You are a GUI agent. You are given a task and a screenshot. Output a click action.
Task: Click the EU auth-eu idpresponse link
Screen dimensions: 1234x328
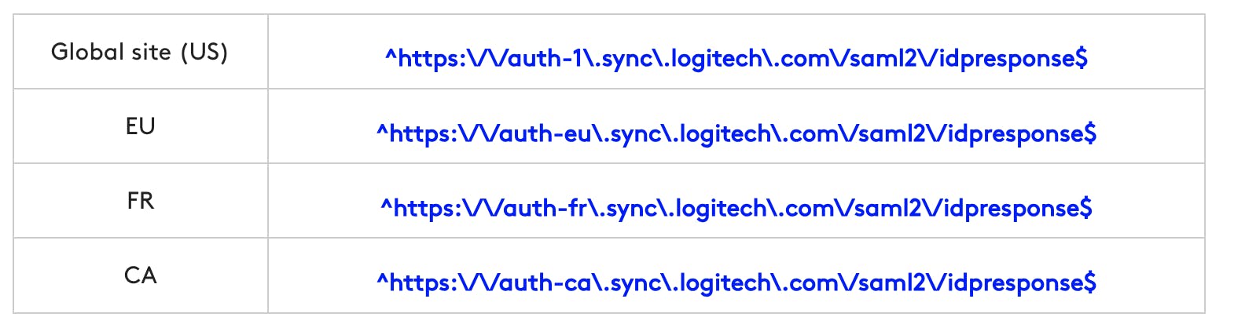pyautogui.click(x=736, y=133)
